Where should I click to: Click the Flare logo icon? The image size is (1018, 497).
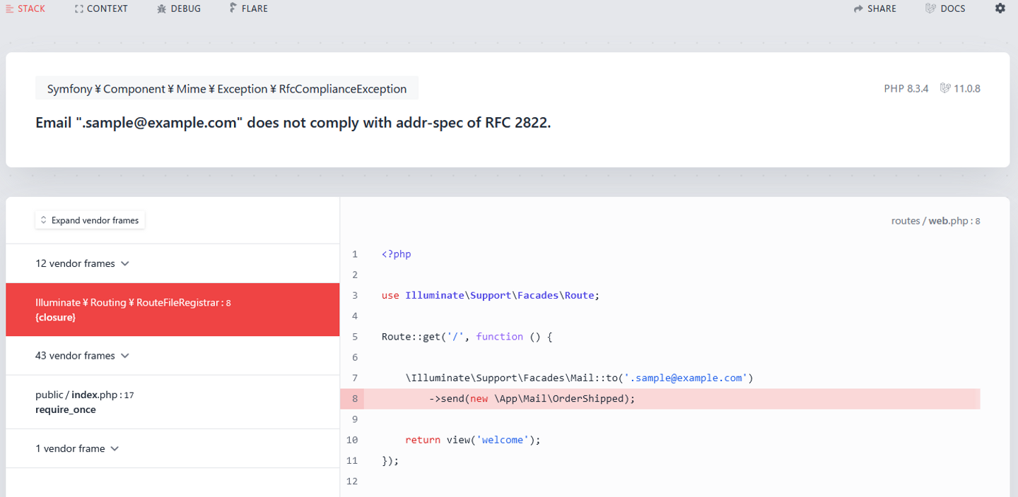[x=233, y=8]
